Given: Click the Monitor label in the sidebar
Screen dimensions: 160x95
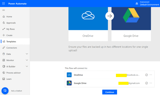Looking at the screenshot, I should [x=10, y=60].
